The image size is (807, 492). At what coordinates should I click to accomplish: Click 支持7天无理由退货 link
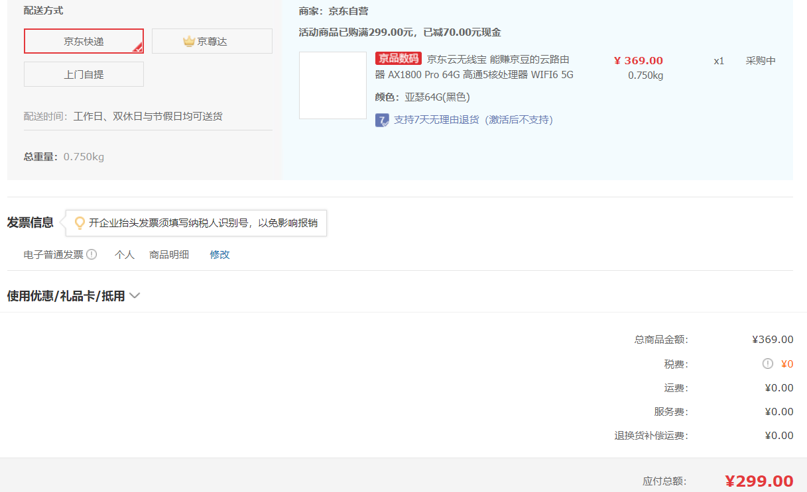[x=473, y=120]
